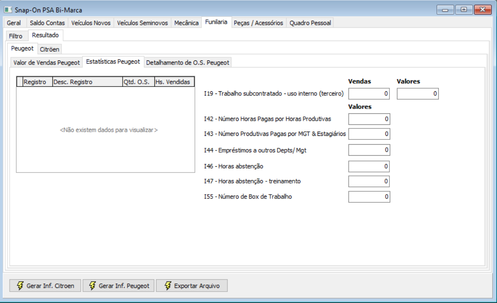Focus I43 MGT & Estagiários input field
The width and height of the screenshot is (497, 303).
(369, 134)
